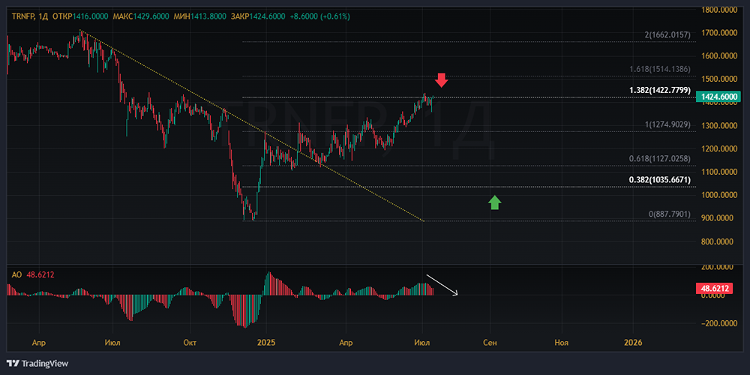Click the ОТКР 1416.0000 open value
Image resolution: width=750 pixels, height=375 pixels.
(x=80, y=16)
